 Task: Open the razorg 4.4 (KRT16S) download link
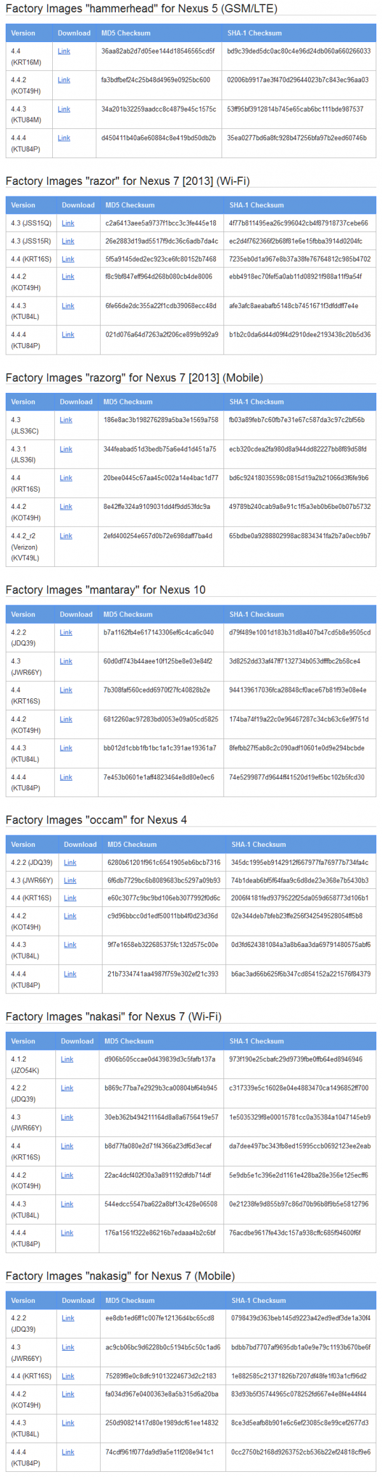coord(66,478)
